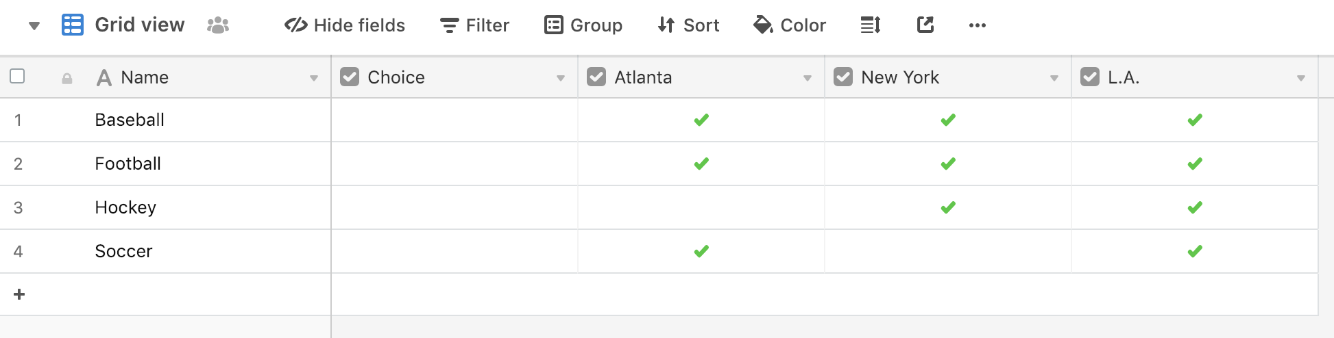This screenshot has height=338, width=1334.
Task: Click the row height icon
Action: click(x=870, y=25)
